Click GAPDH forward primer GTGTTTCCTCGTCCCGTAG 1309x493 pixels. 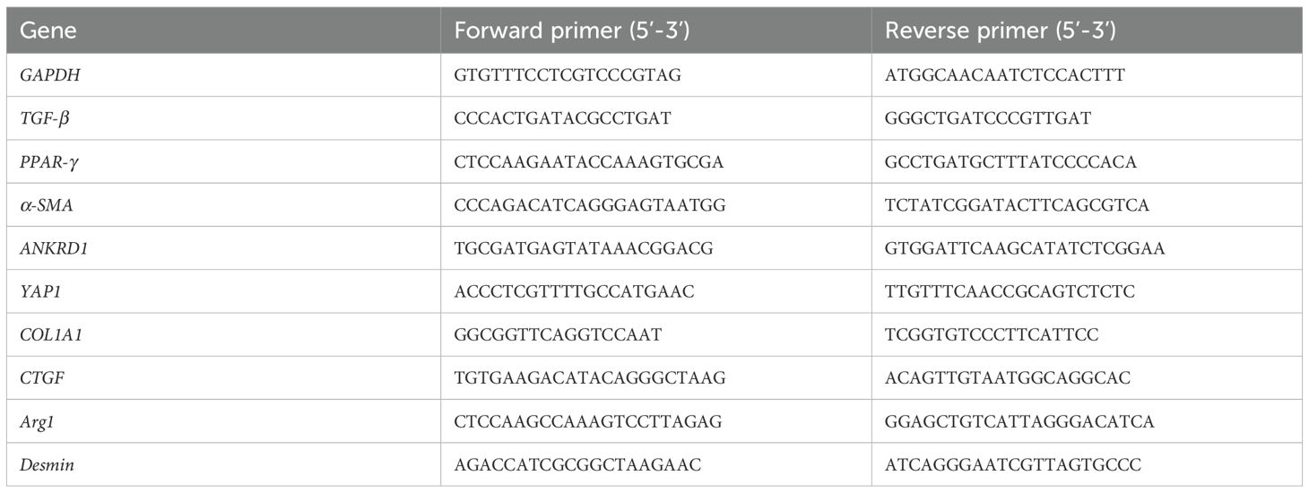568,75
